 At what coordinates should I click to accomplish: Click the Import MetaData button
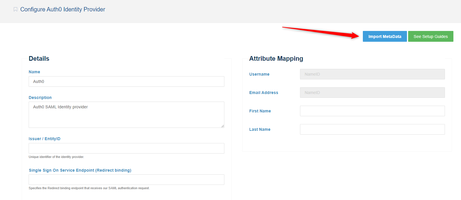pos(384,36)
